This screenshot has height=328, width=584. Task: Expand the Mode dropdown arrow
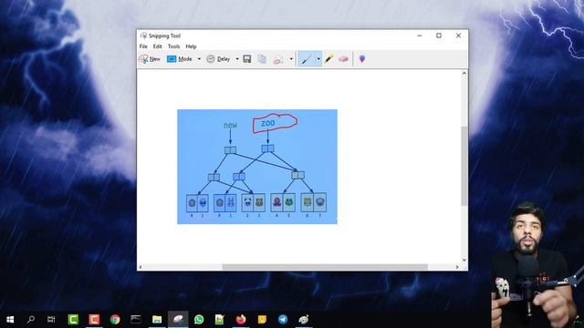click(x=199, y=59)
